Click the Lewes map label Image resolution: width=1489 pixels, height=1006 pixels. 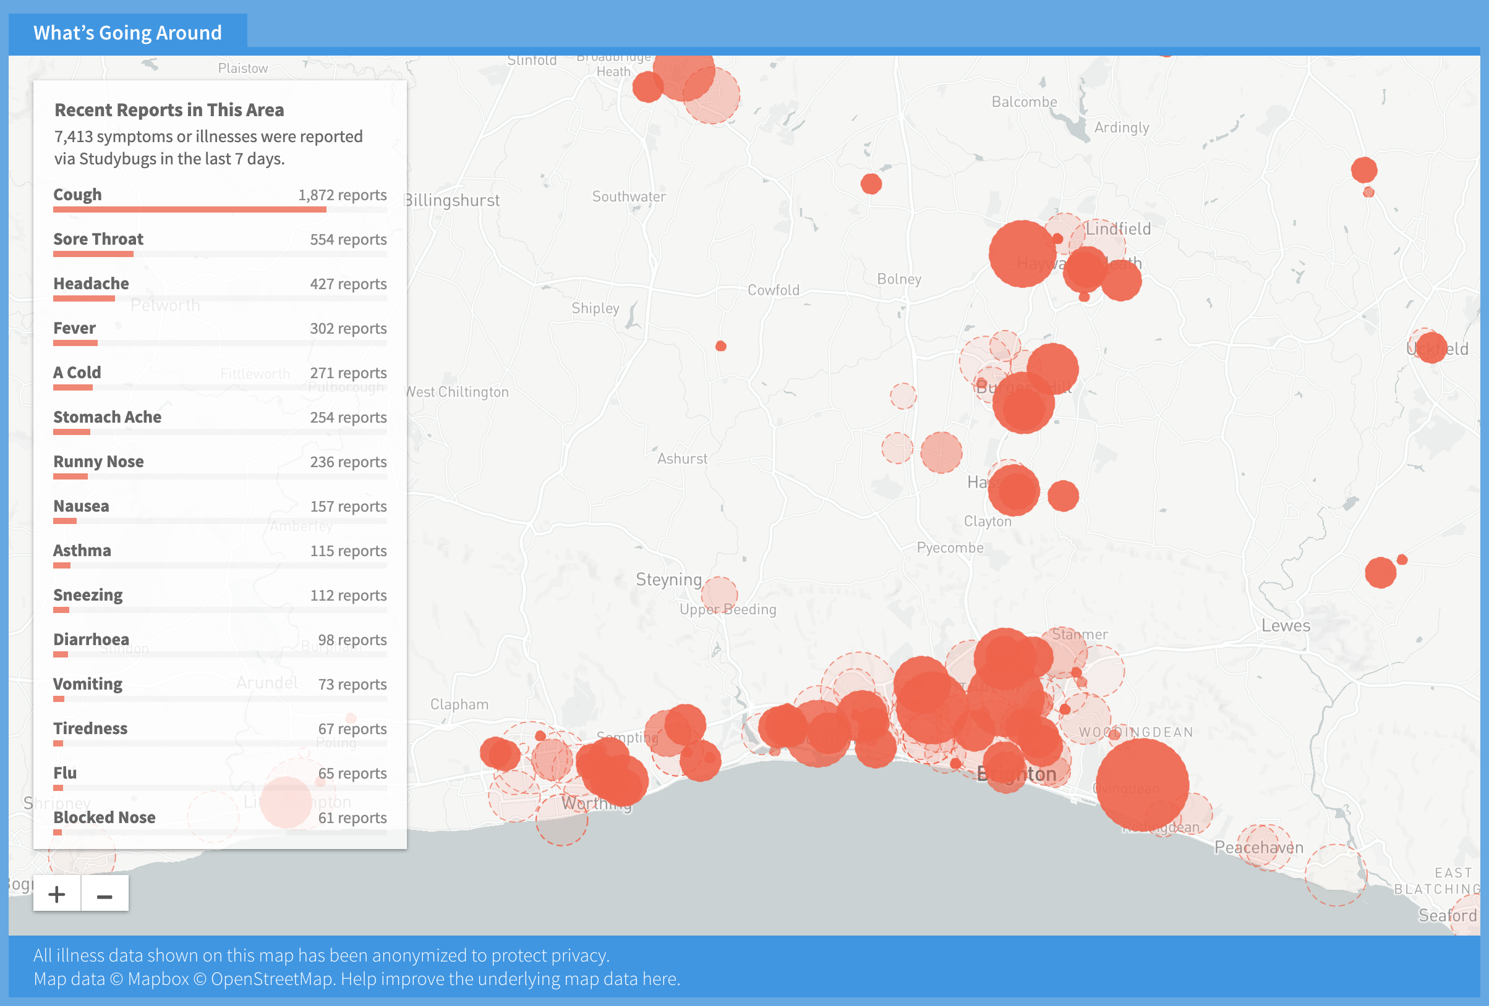click(x=1286, y=625)
